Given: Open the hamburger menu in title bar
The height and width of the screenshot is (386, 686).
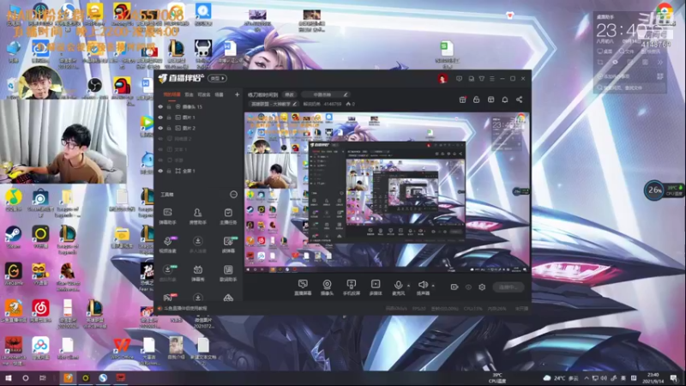Looking at the screenshot, I should [492, 79].
